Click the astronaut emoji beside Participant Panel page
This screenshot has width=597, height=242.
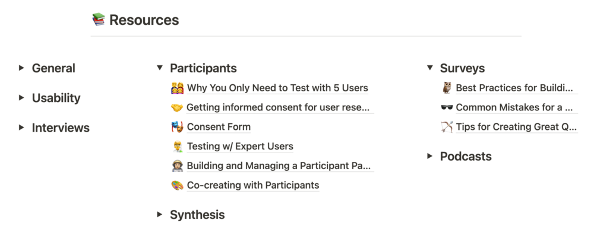(177, 166)
